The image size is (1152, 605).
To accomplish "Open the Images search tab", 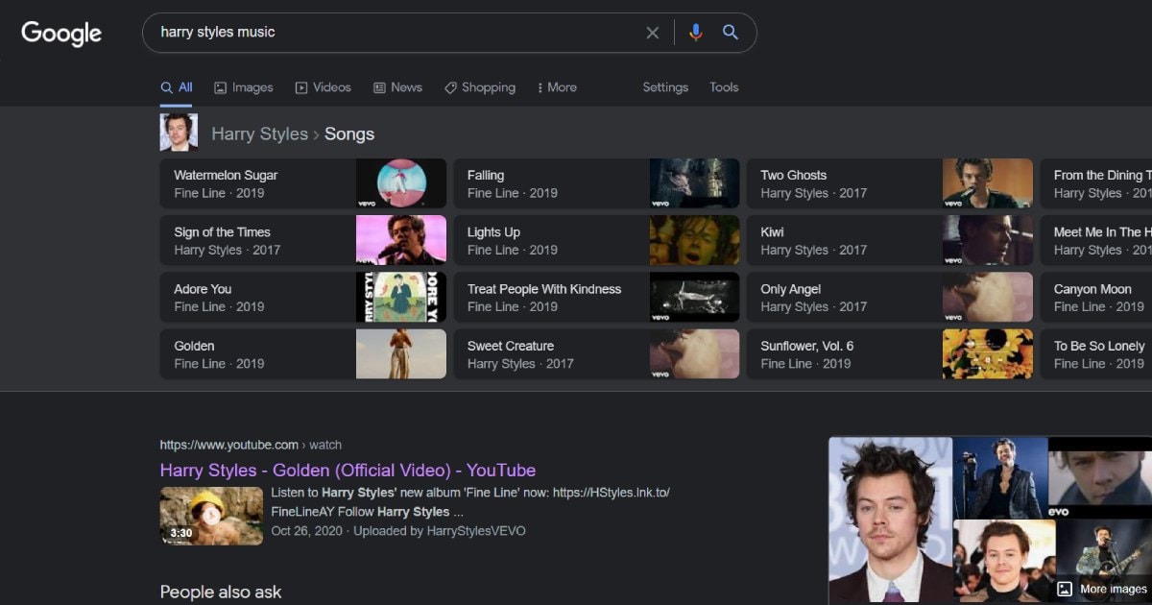I will tap(244, 87).
